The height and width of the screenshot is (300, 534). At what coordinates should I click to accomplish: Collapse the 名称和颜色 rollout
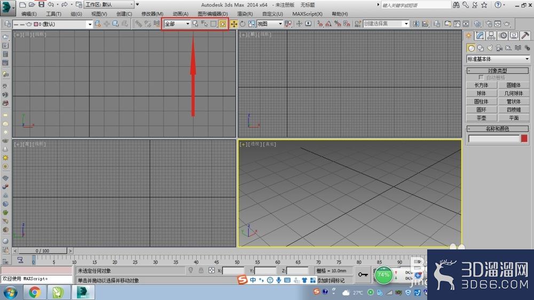point(497,129)
